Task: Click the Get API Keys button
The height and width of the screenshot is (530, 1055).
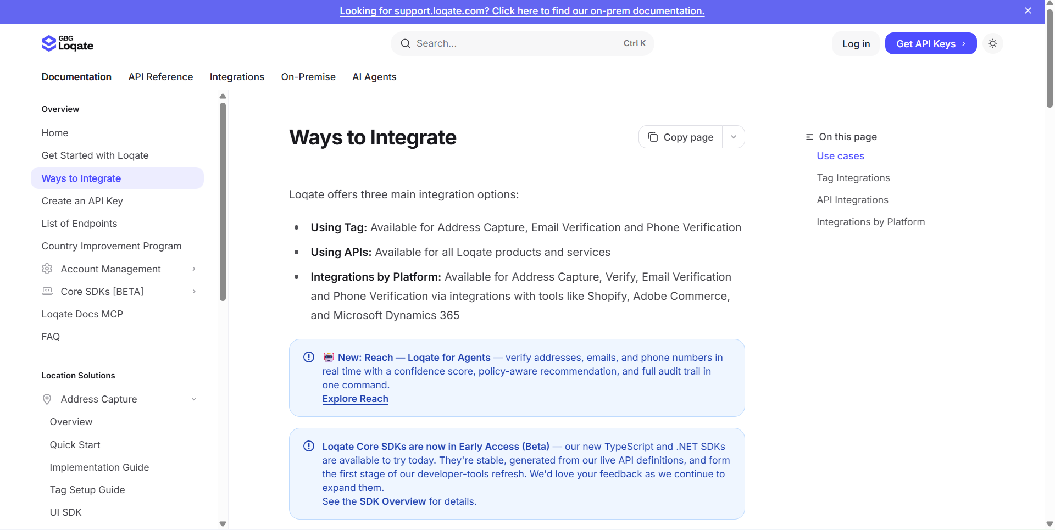Action: (931, 43)
